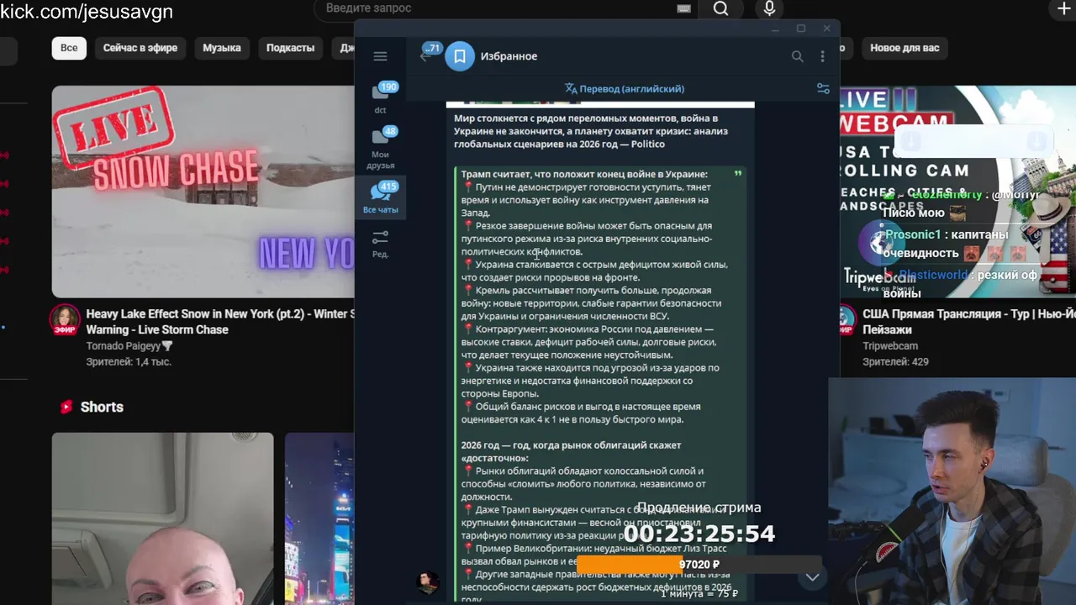
Task: Visit the Tripwebcam channel
Action: tap(890, 346)
